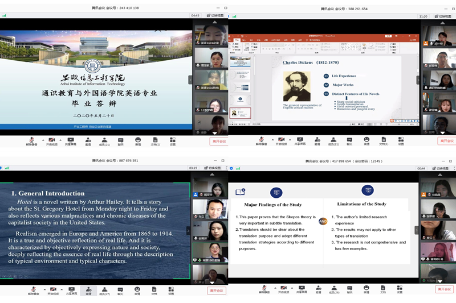The width and height of the screenshot is (456, 303).
Task: Open chat in the Hotel General Introduction meeting
Action: tap(121, 290)
